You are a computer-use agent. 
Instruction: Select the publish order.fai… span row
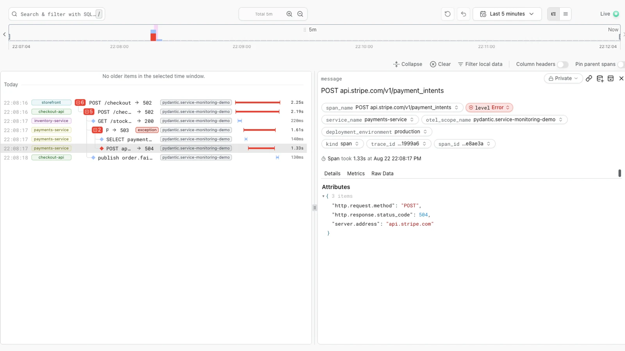154,158
